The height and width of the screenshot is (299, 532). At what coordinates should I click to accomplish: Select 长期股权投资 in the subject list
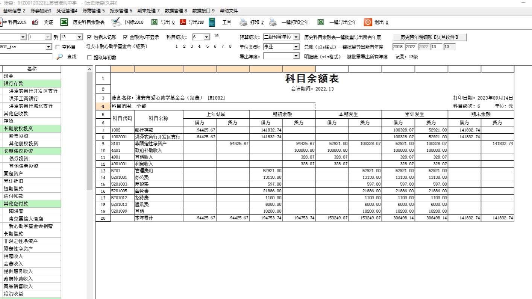click(x=32, y=128)
